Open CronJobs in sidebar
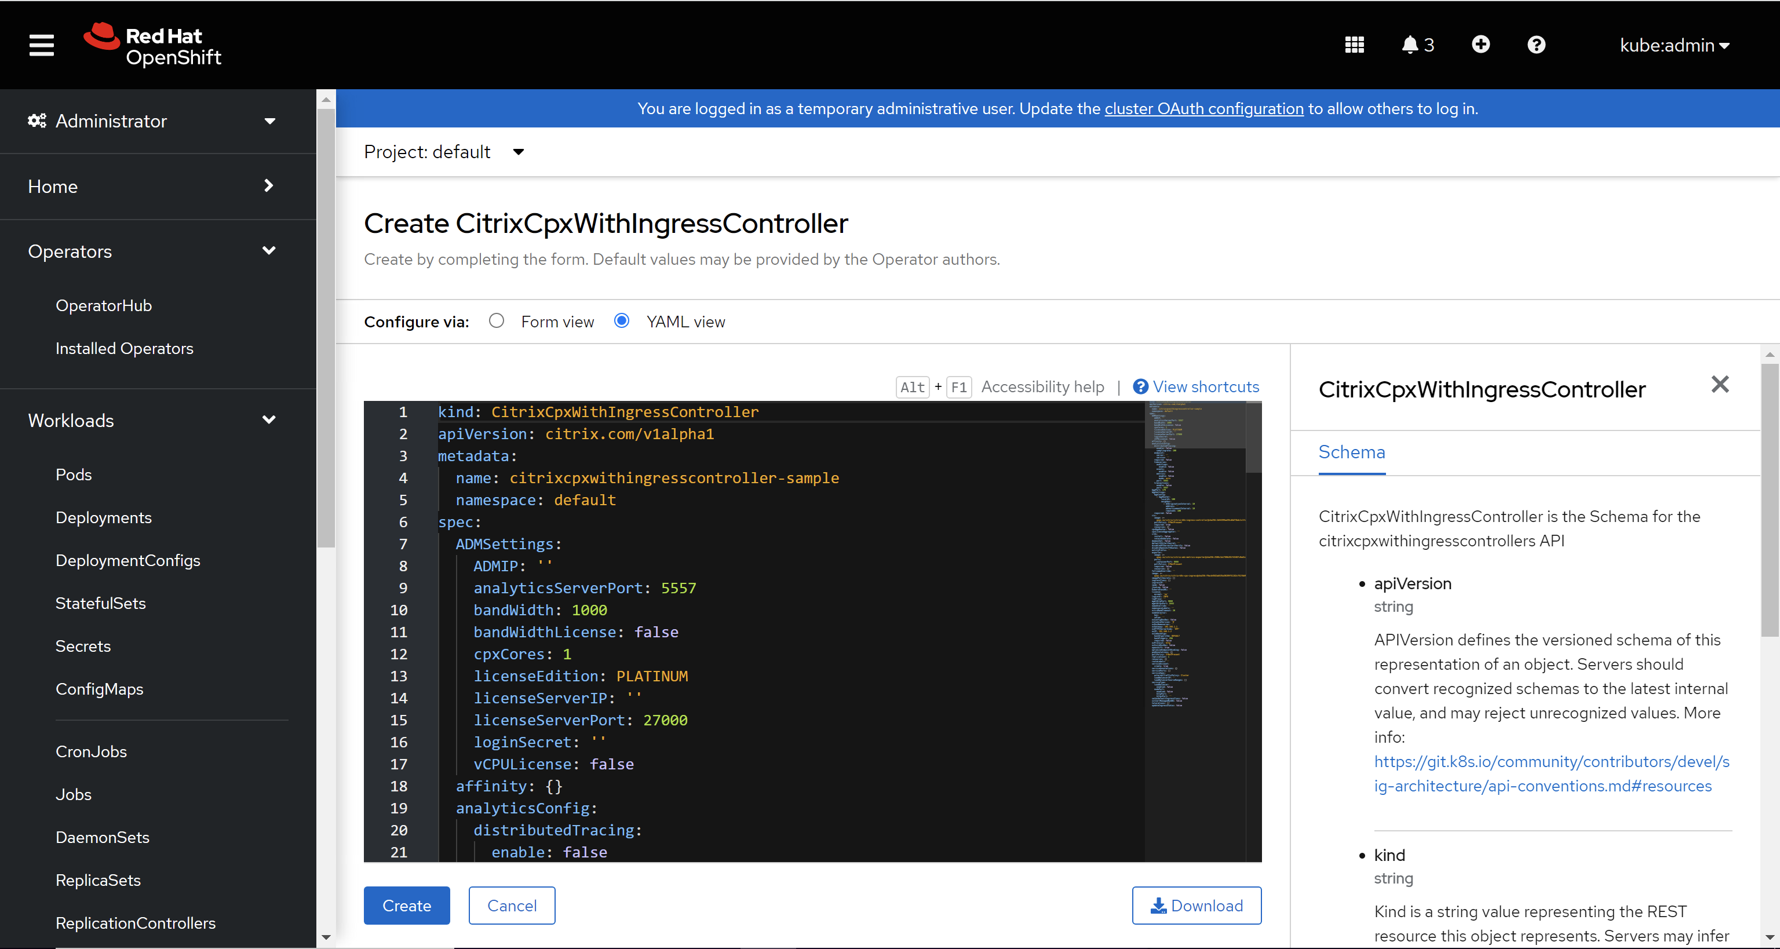The height and width of the screenshot is (949, 1780). tap(91, 751)
